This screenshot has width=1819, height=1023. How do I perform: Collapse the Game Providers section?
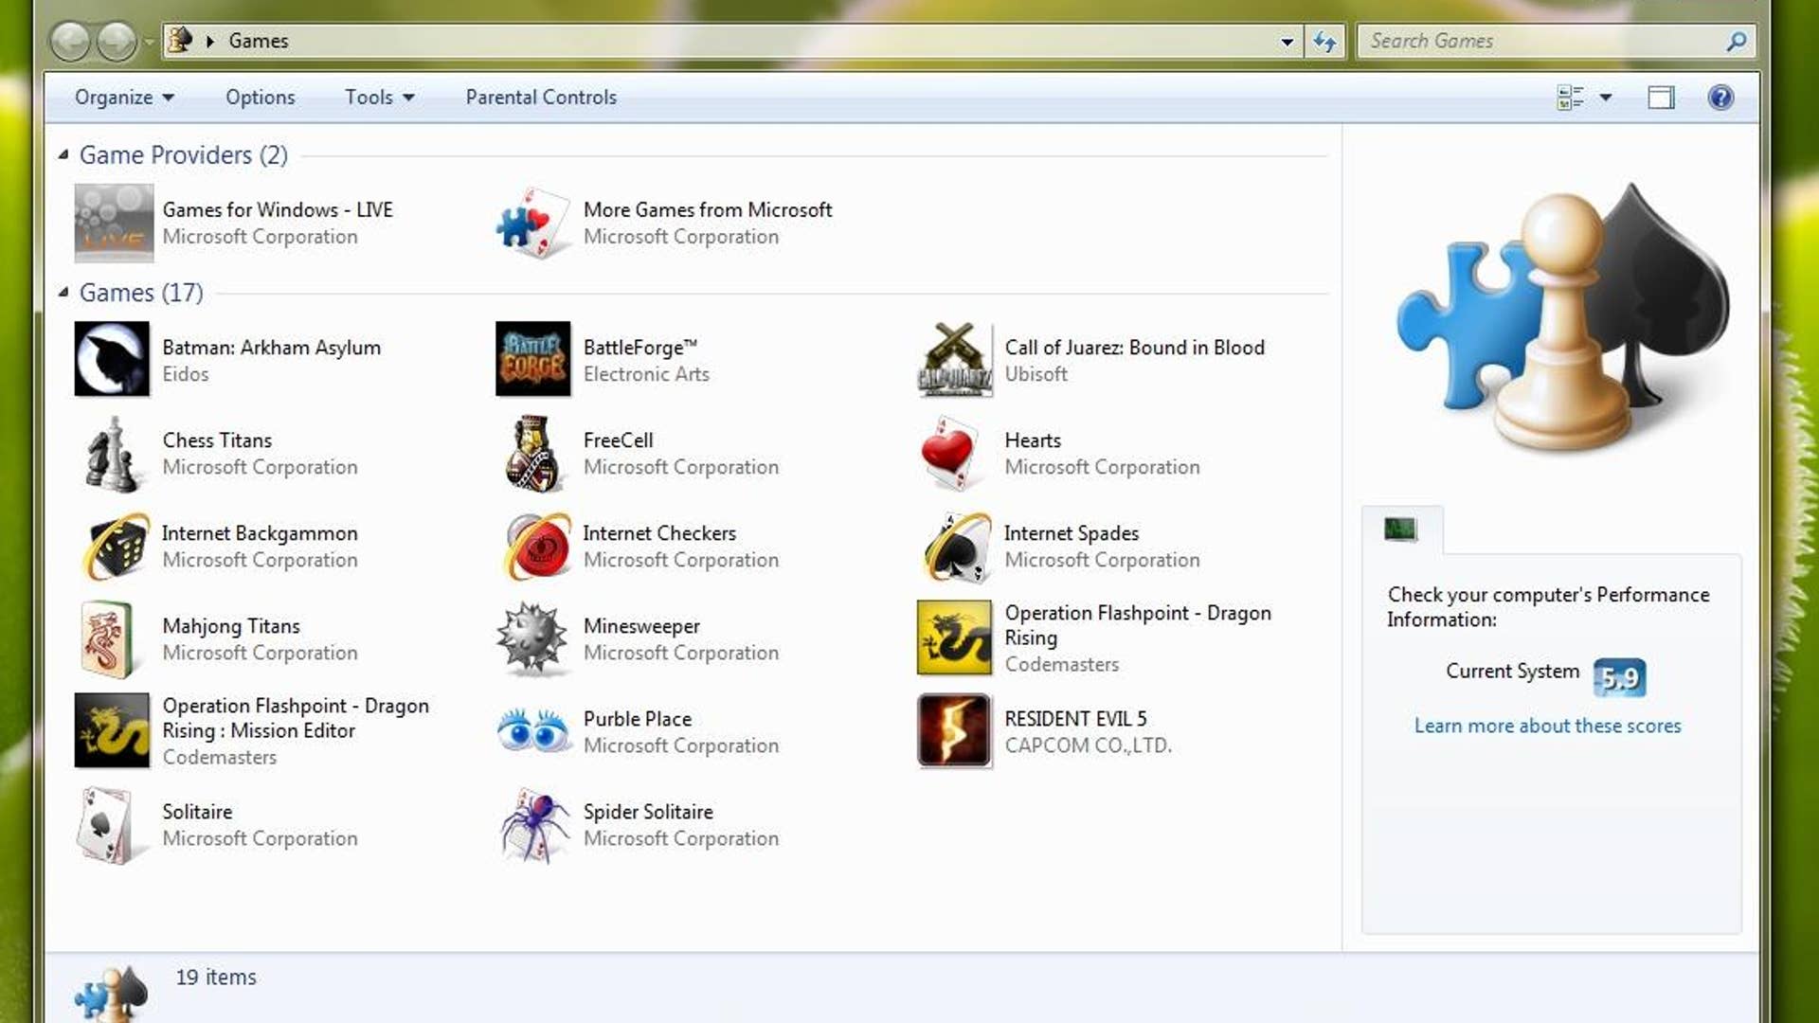pyautogui.click(x=63, y=154)
